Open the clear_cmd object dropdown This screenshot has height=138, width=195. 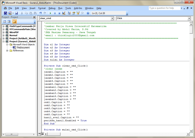[x=112, y=19]
